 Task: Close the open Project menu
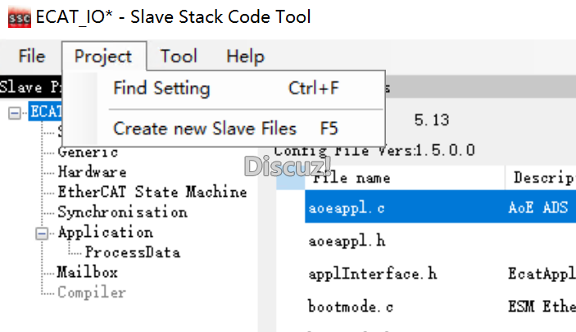click(102, 57)
